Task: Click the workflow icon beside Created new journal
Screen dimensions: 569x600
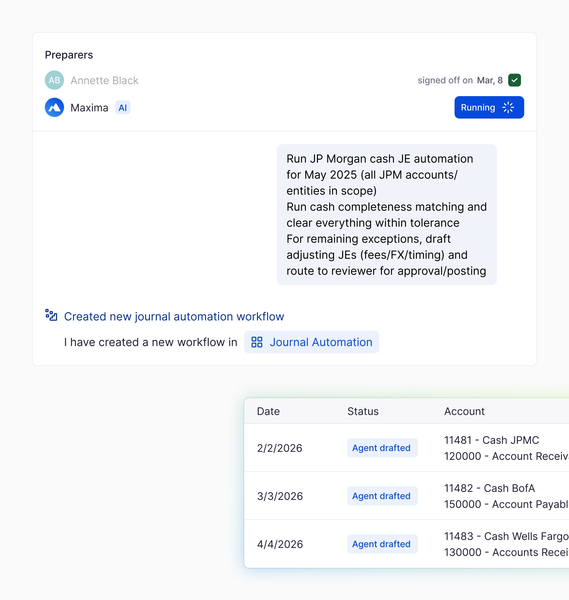Action: 51,315
